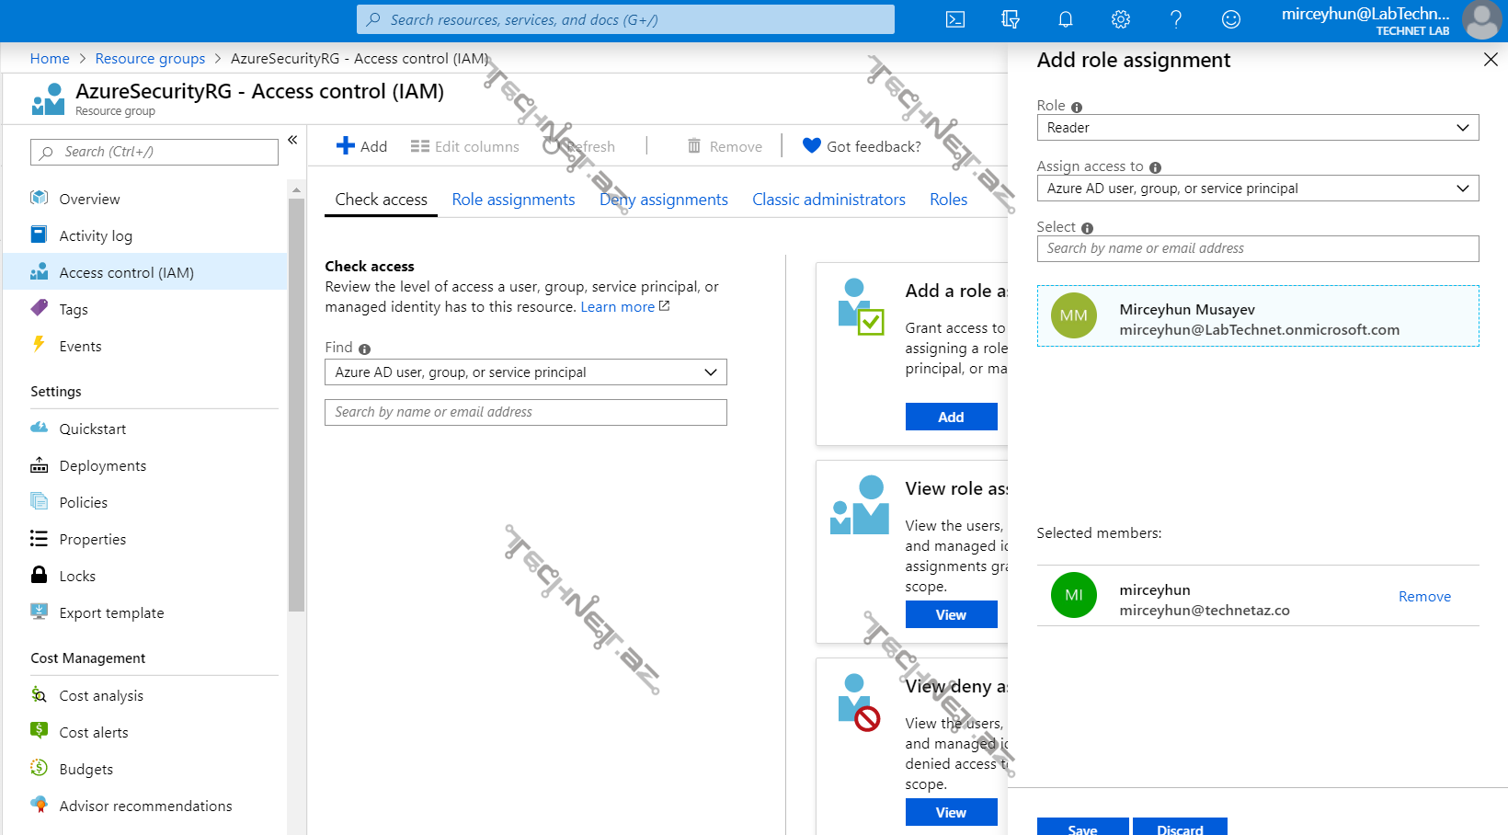Collapse the left sidebar with double chevron

[292, 140]
